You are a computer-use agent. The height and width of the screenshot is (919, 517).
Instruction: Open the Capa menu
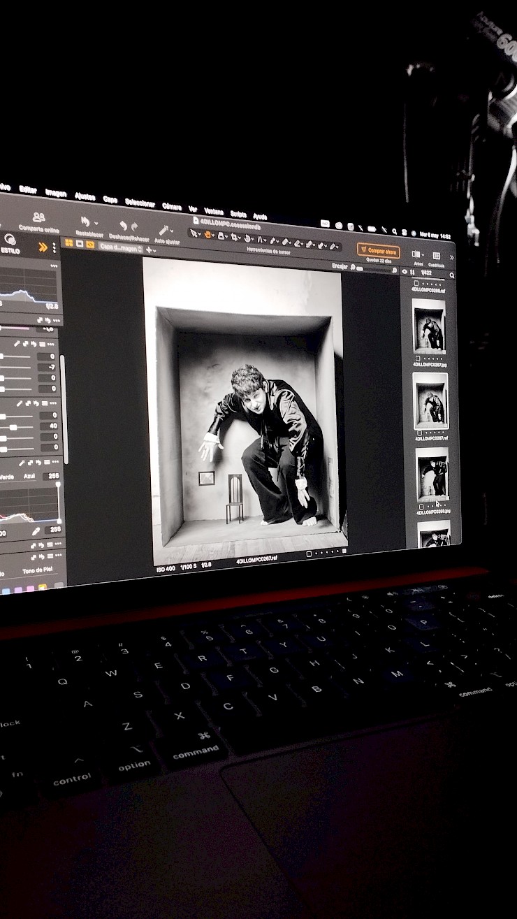tap(110, 198)
